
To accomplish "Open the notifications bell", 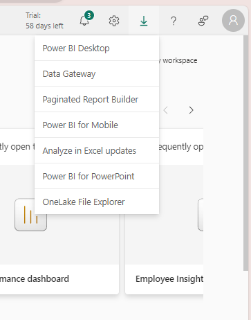I will [x=84, y=21].
